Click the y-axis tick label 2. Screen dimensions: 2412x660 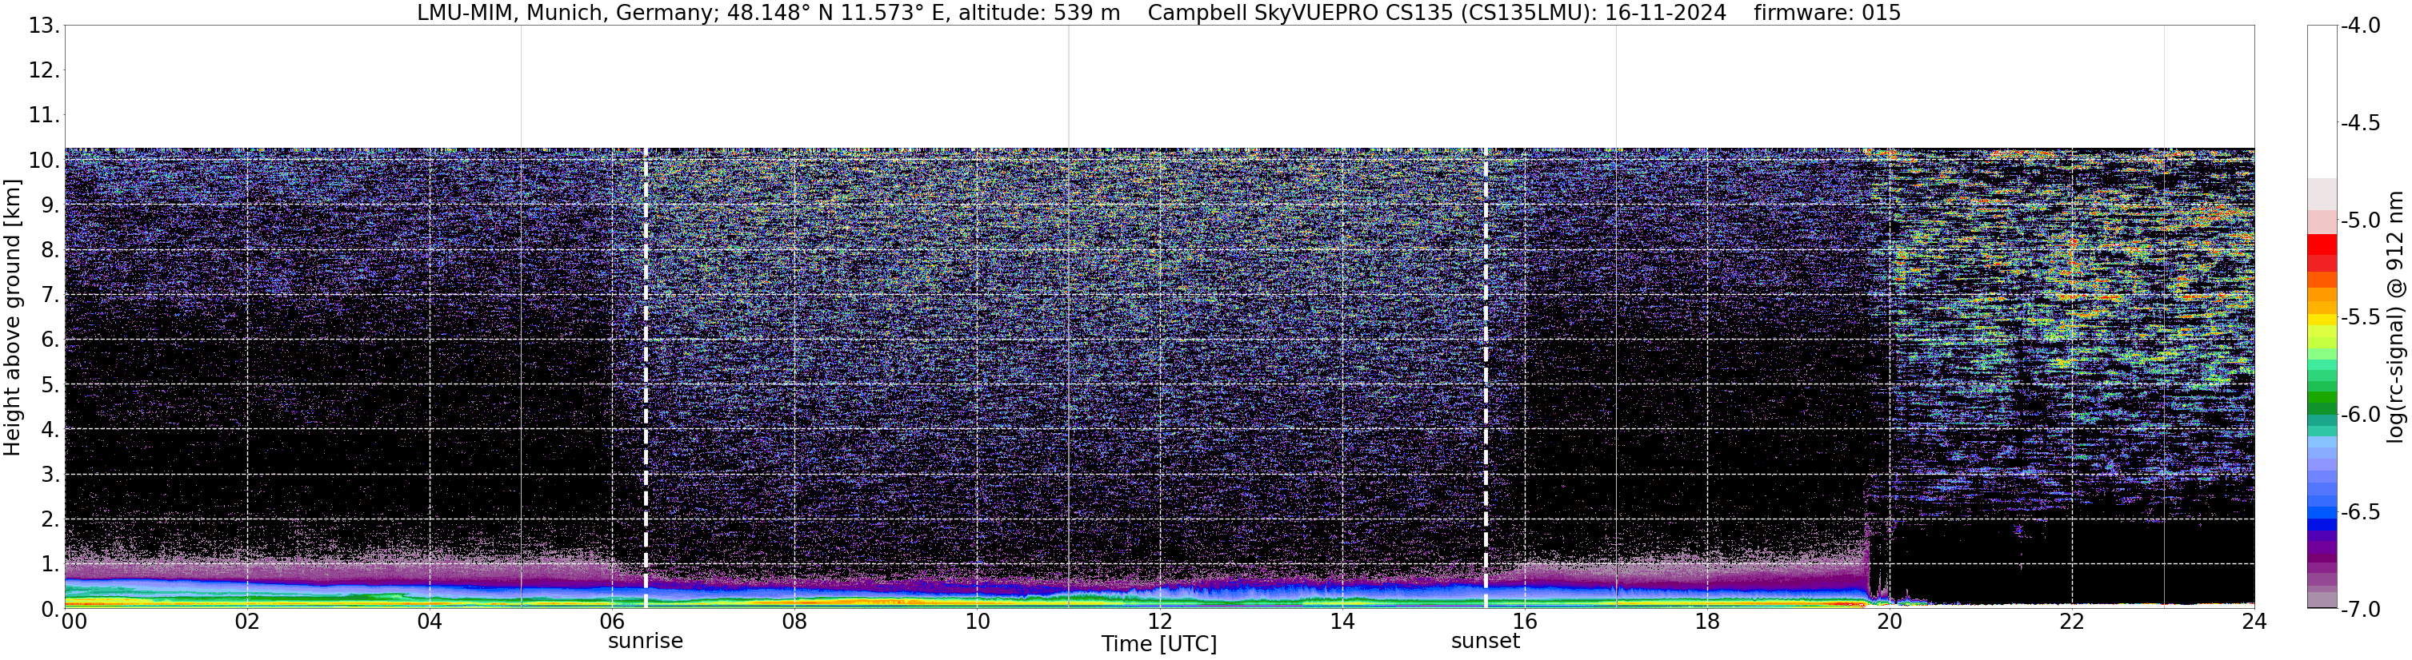[50, 519]
